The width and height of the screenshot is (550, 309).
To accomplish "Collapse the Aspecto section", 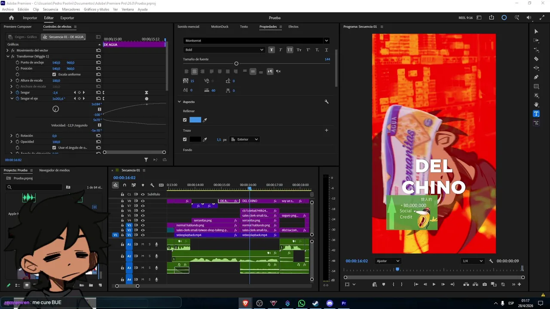I will 179,102.
